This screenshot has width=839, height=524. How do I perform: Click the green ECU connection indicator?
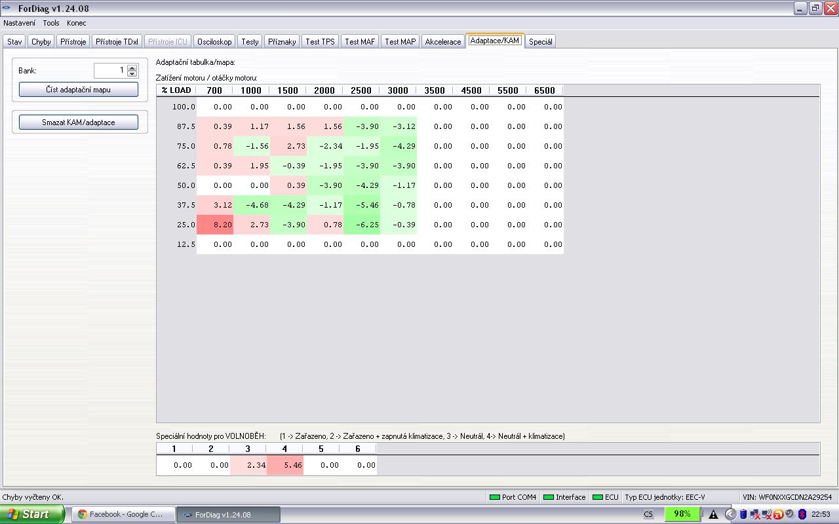tap(597, 497)
